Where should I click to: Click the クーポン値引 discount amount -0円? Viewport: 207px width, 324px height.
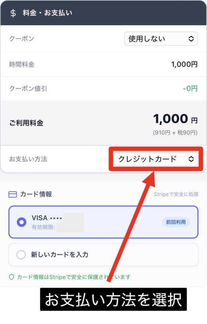tap(190, 88)
